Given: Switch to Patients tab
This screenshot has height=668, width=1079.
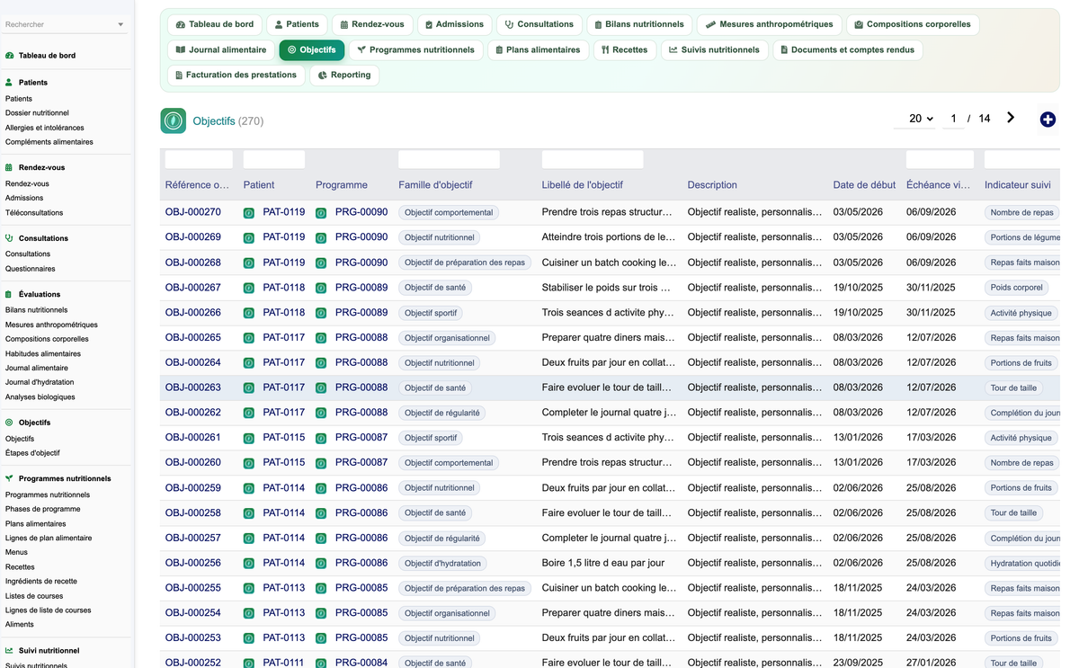Looking at the screenshot, I should point(297,24).
